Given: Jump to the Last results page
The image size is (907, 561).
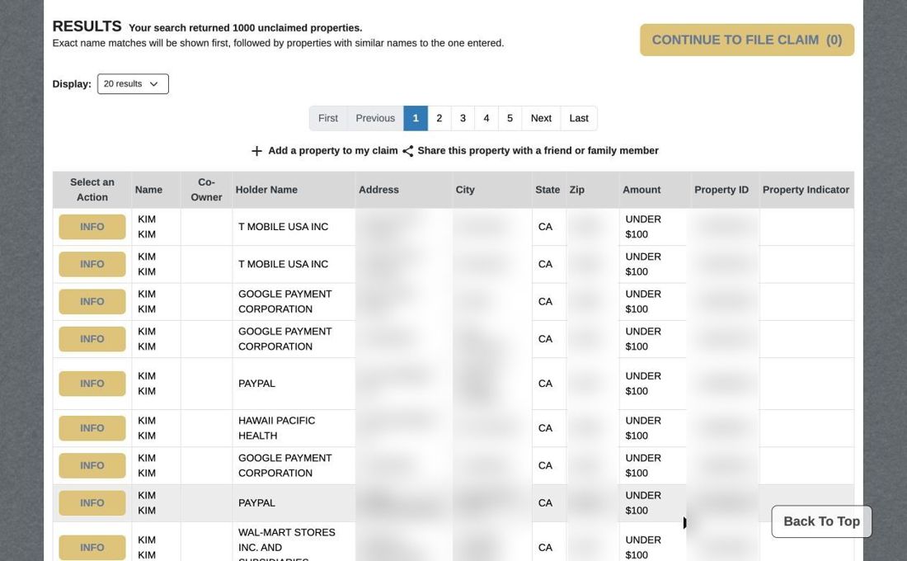Looking at the screenshot, I should (579, 118).
